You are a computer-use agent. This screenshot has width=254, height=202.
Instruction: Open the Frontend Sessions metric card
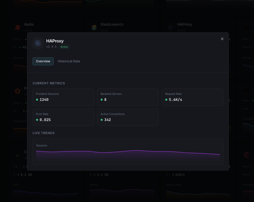(63, 97)
